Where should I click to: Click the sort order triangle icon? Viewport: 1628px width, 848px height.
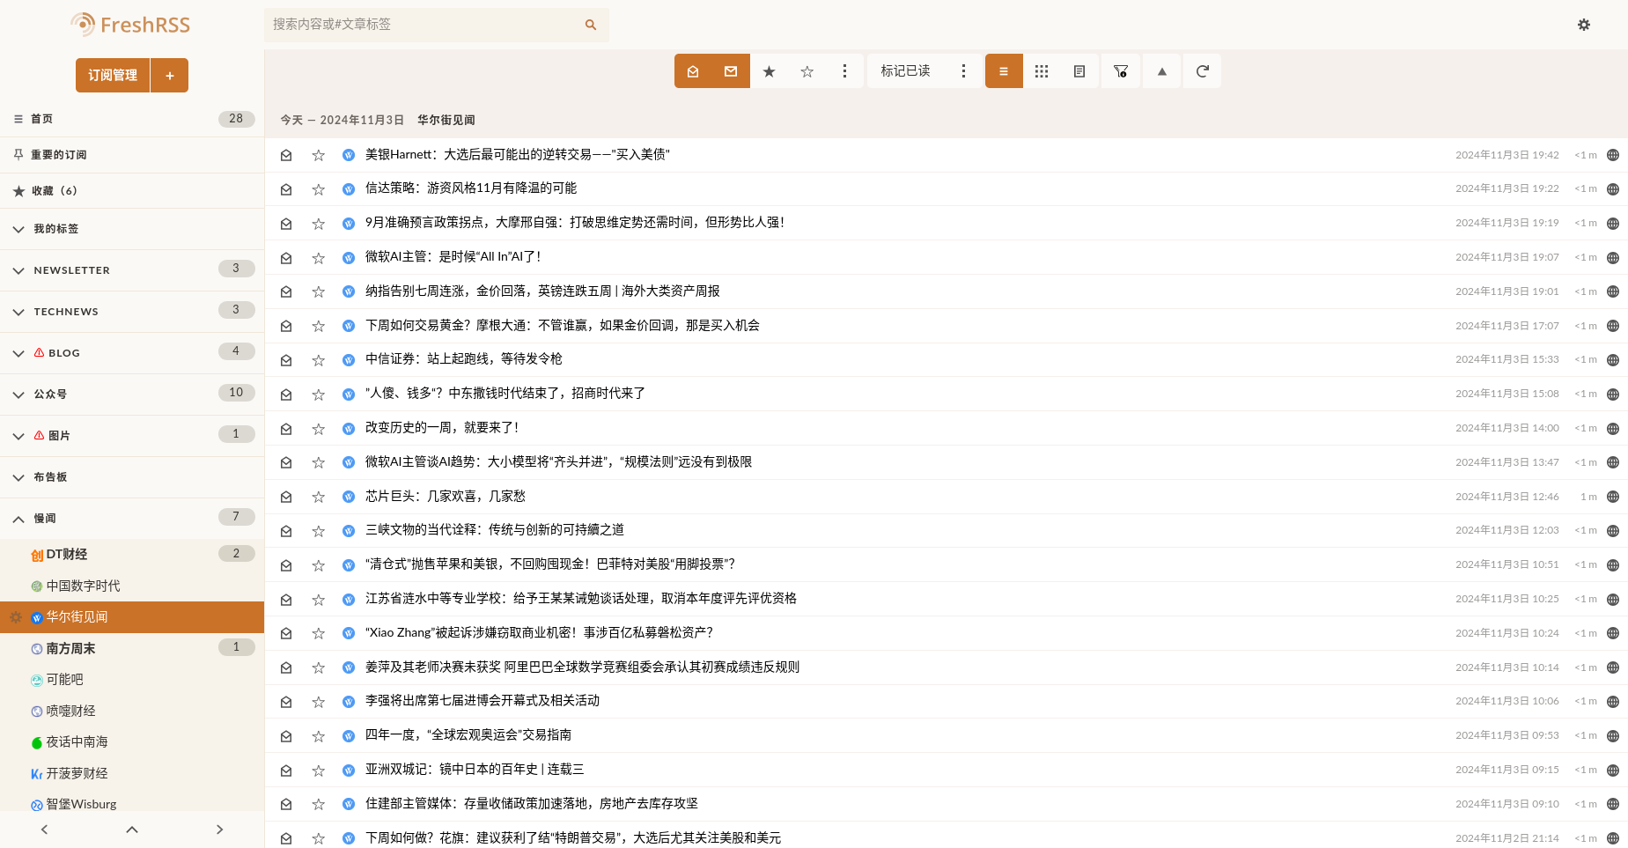point(1161,71)
